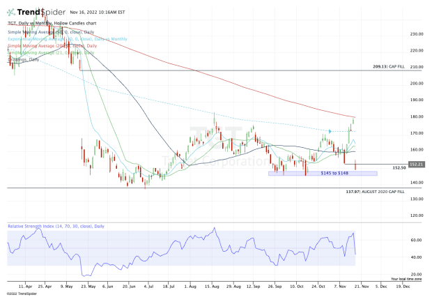432x297 pixels.
Task: Click the 209.13 GAP FILL annotation label
Action: (x=389, y=66)
